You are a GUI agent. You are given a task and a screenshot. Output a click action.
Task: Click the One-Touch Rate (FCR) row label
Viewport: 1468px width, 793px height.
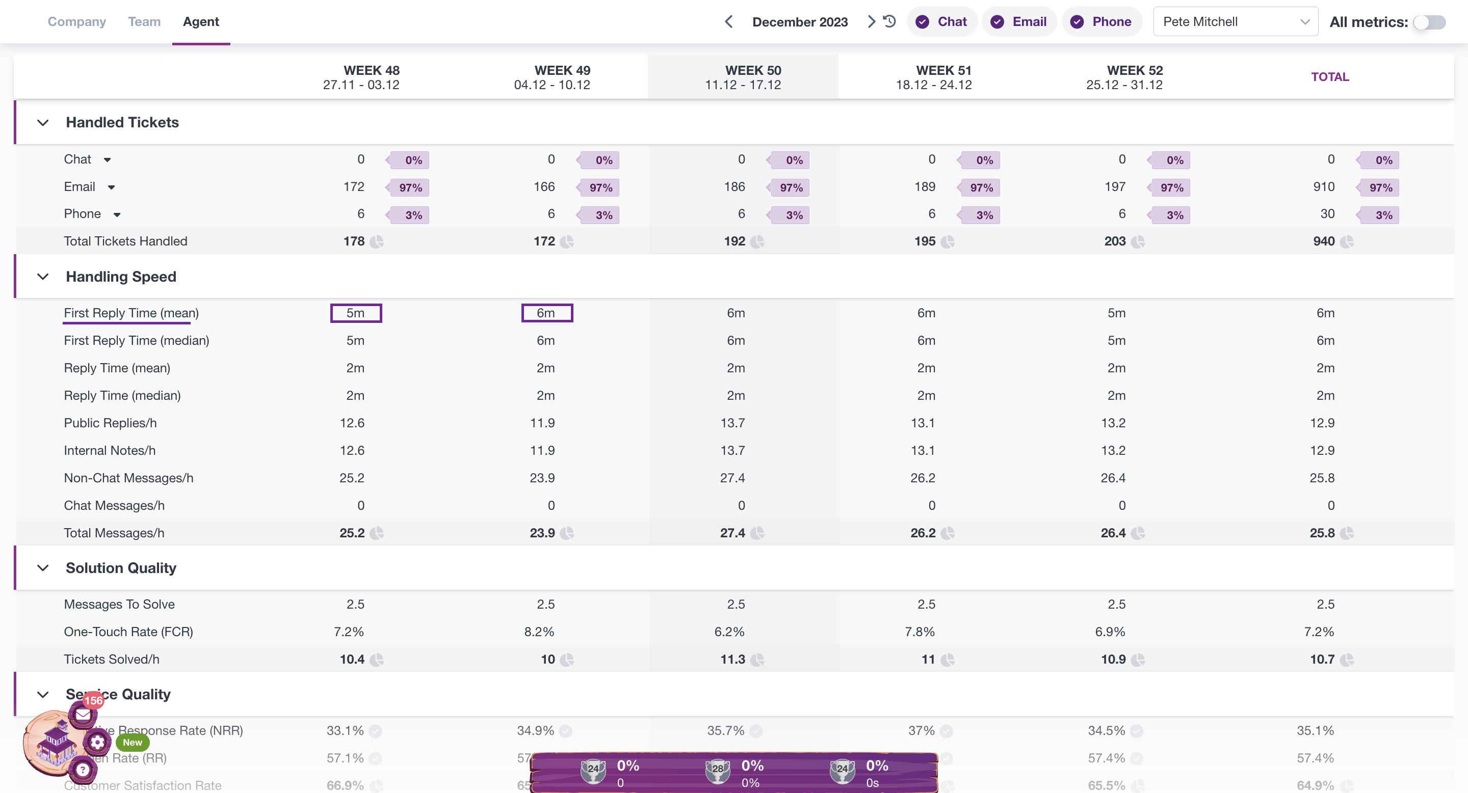pyautogui.click(x=128, y=632)
